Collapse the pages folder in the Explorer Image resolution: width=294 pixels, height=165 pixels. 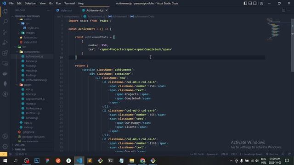(x=28, y=85)
